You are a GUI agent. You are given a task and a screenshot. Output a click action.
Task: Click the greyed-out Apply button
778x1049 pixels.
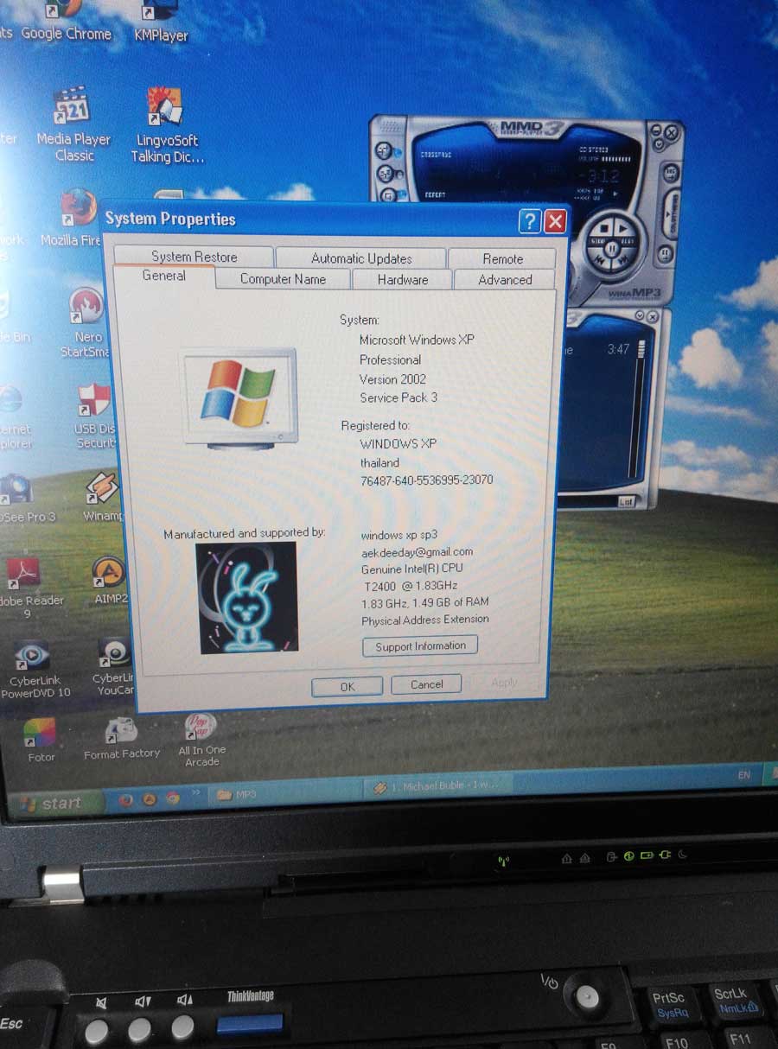(504, 683)
